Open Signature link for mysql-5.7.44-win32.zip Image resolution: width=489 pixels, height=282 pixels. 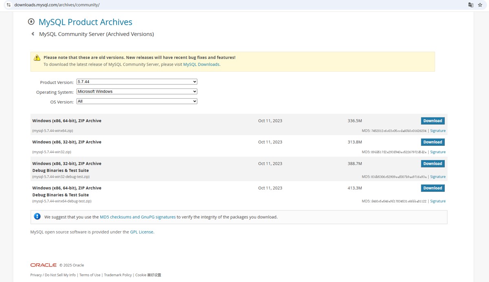(x=438, y=152)
